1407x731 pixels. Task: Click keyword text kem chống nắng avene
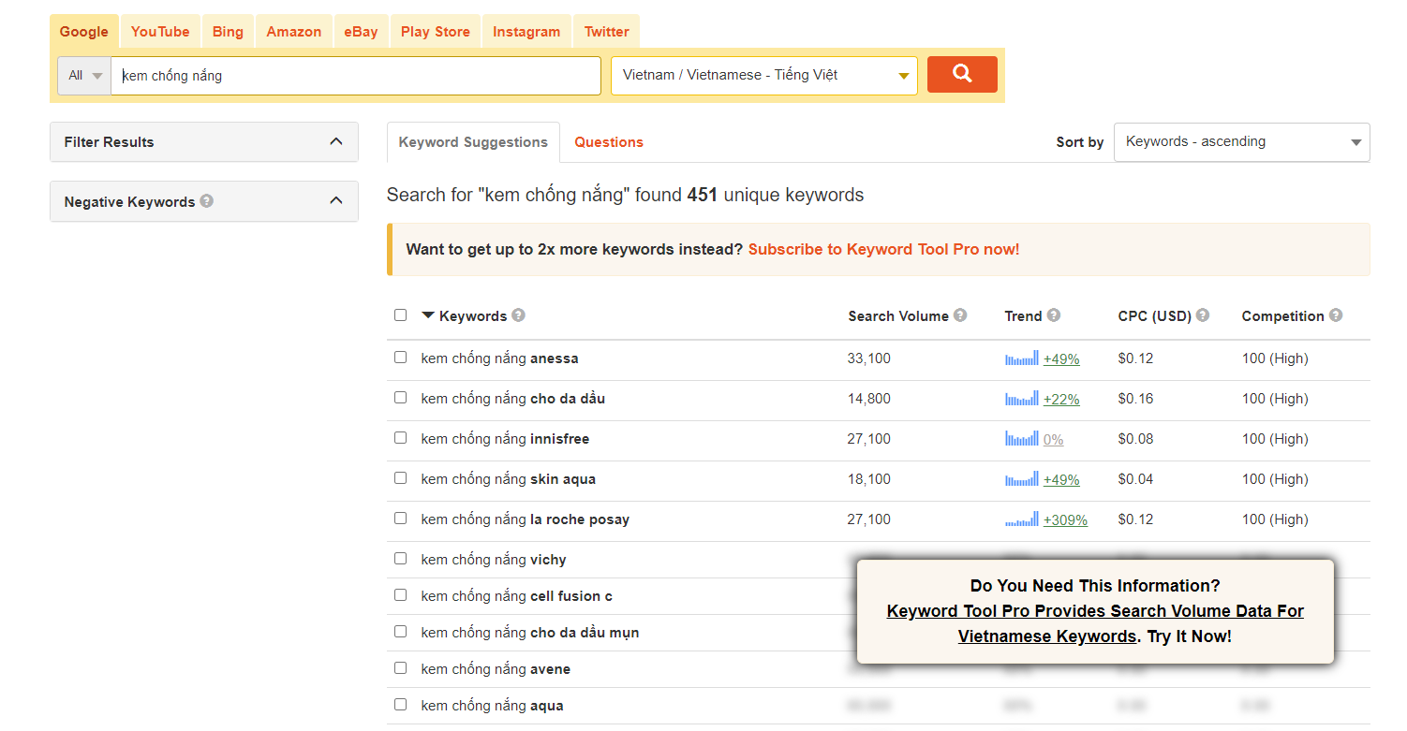(496, 669)
